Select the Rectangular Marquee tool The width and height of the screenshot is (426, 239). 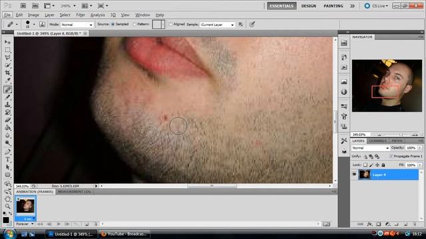tap(7, 50)
